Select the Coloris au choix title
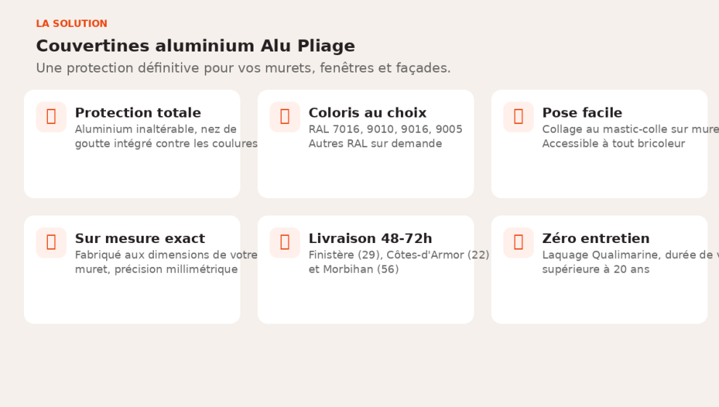The image size is (719, 407). (x=367, y=113)
